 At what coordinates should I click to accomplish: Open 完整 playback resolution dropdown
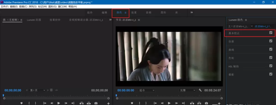[x=187, y=90]
